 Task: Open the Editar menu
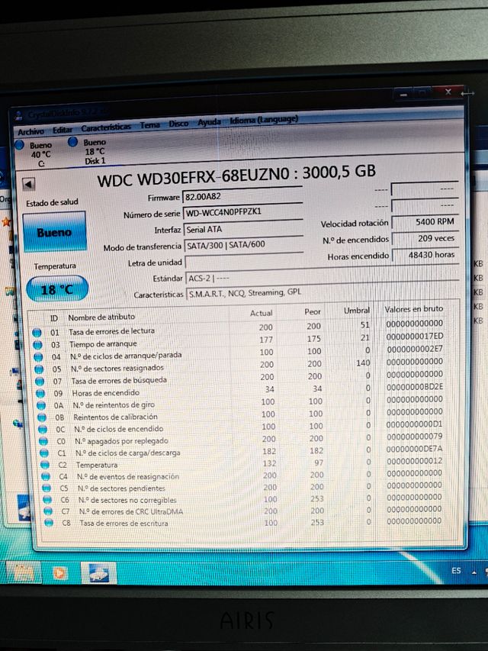coord(63,130)
